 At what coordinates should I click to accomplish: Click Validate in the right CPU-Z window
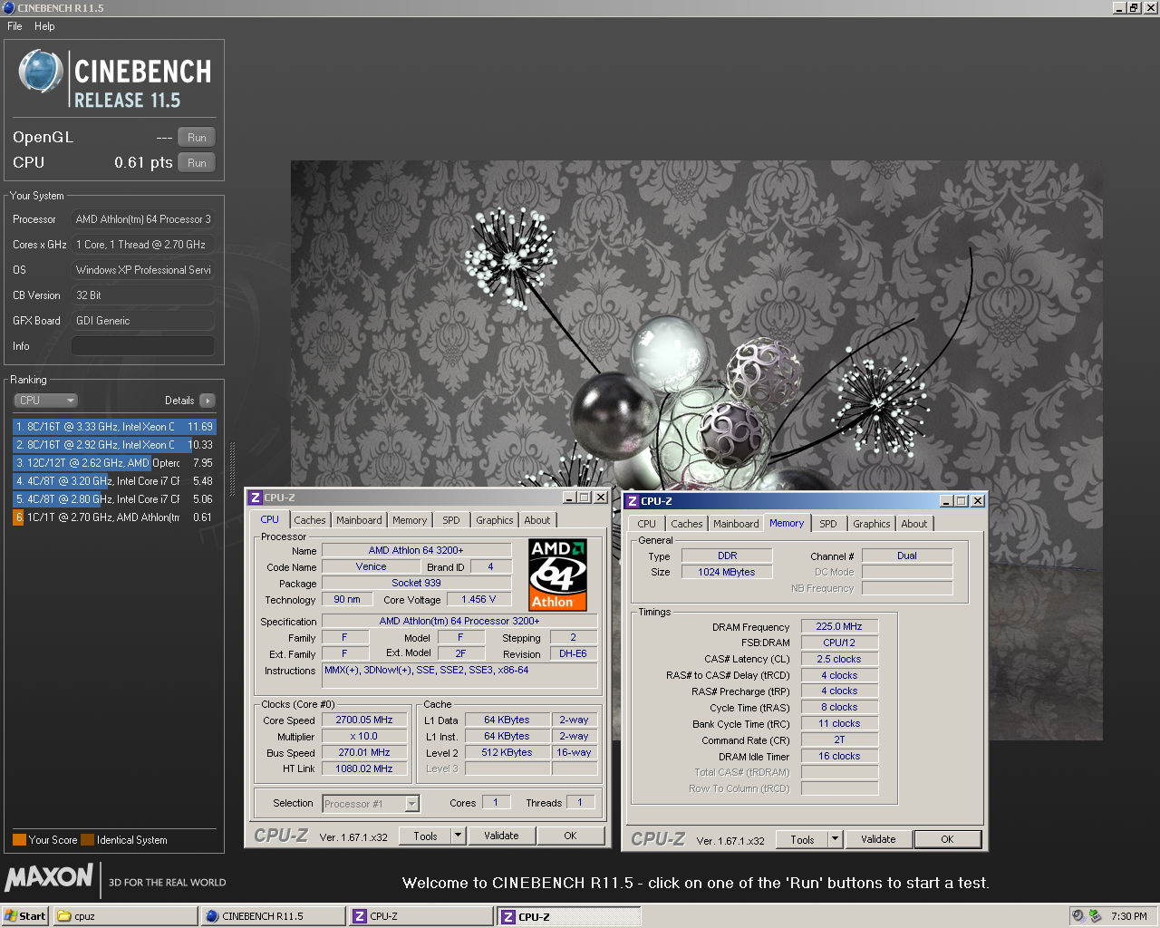coord(879,839)
